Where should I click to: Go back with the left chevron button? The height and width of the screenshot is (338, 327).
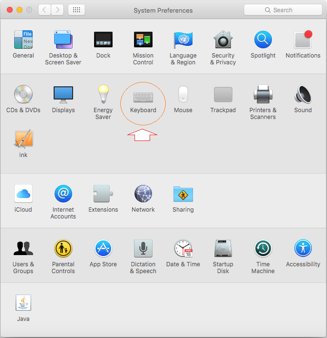coord(45,10)
